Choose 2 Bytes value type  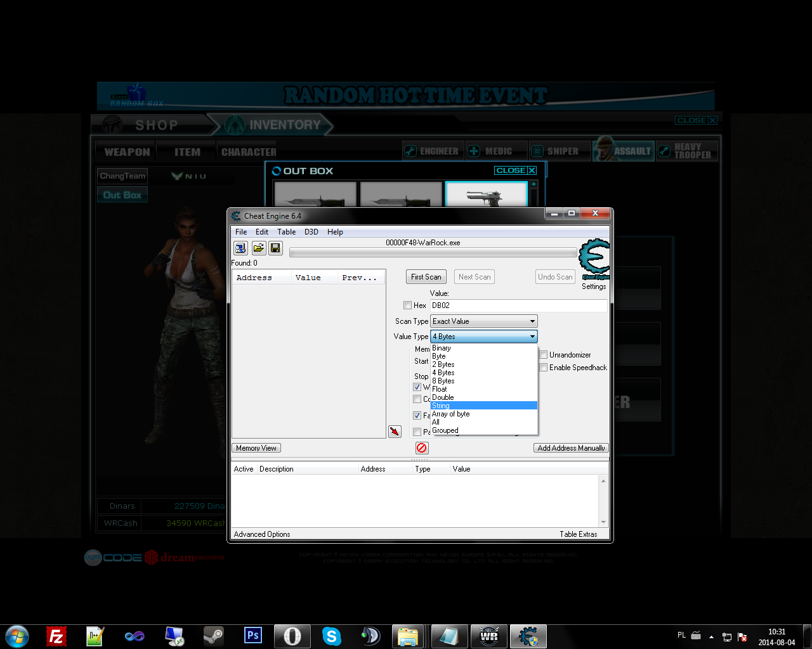coord(484,364)
